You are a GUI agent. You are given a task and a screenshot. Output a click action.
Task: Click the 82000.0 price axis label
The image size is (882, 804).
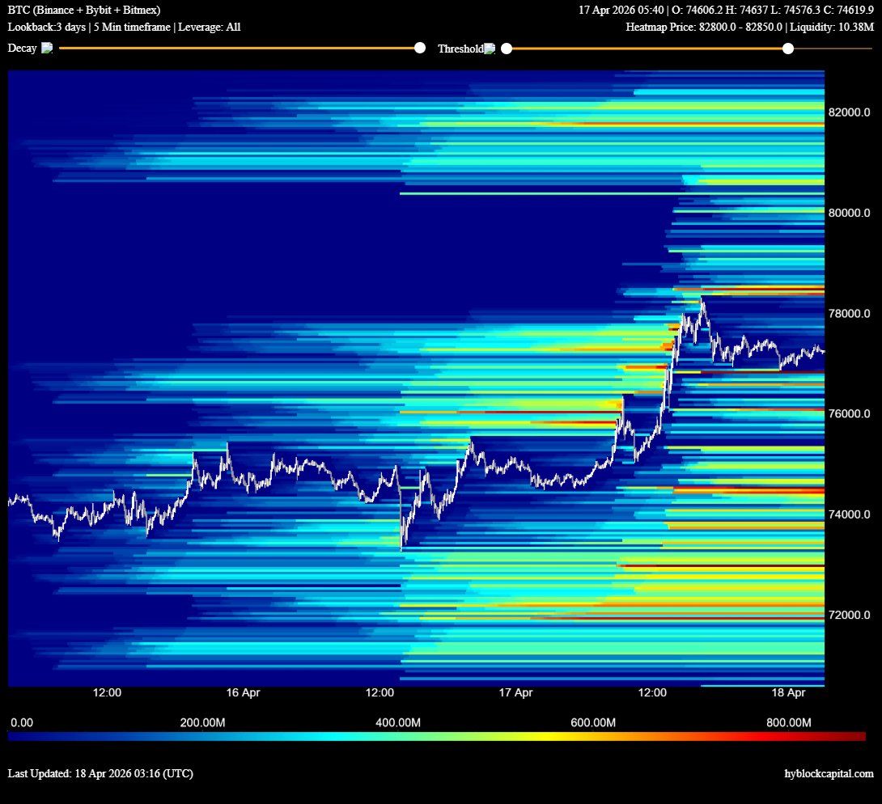849,112
